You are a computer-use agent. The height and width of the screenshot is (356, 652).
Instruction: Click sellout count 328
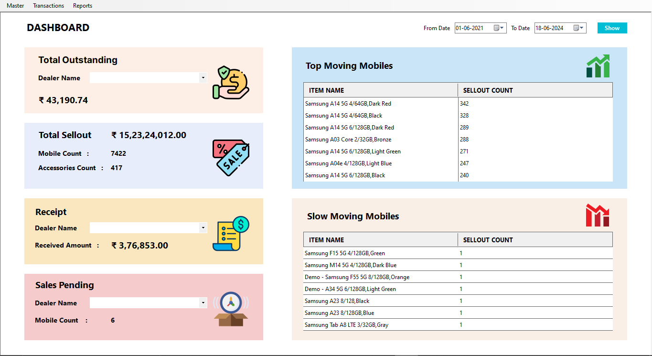[x=464, y=116]
